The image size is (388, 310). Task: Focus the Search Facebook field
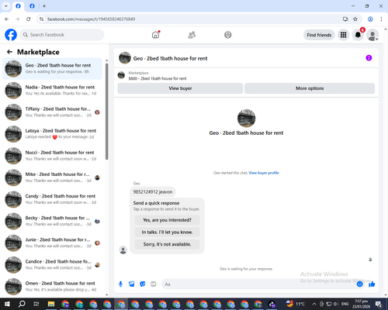(62, 35)
